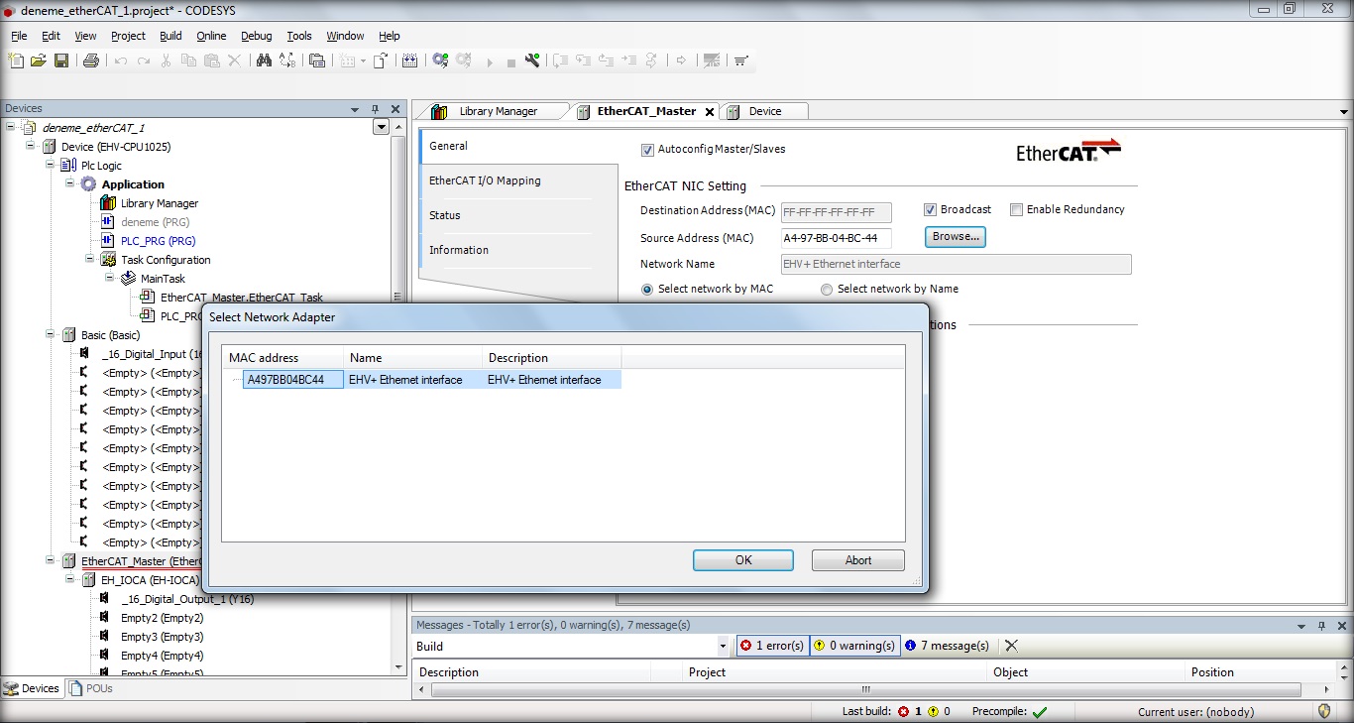
Task: Choose Select network by Name radio button
Action: tap(827, 290)
